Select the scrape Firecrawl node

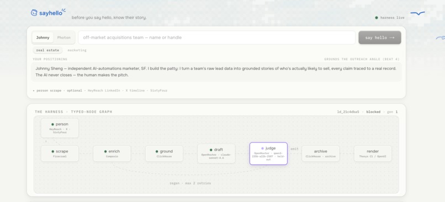[x=60, y=154]
